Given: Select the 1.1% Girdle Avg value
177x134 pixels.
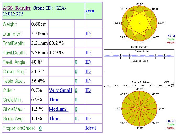Looking at the screenshot, I should click(x=37, y=119).
